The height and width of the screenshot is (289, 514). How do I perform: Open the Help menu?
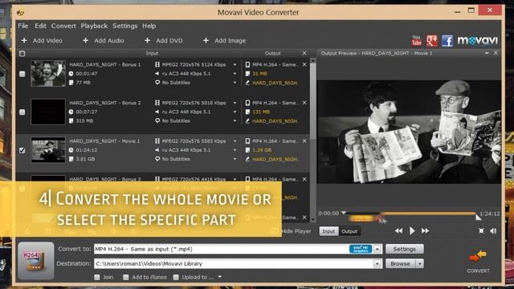coord(149,26)
